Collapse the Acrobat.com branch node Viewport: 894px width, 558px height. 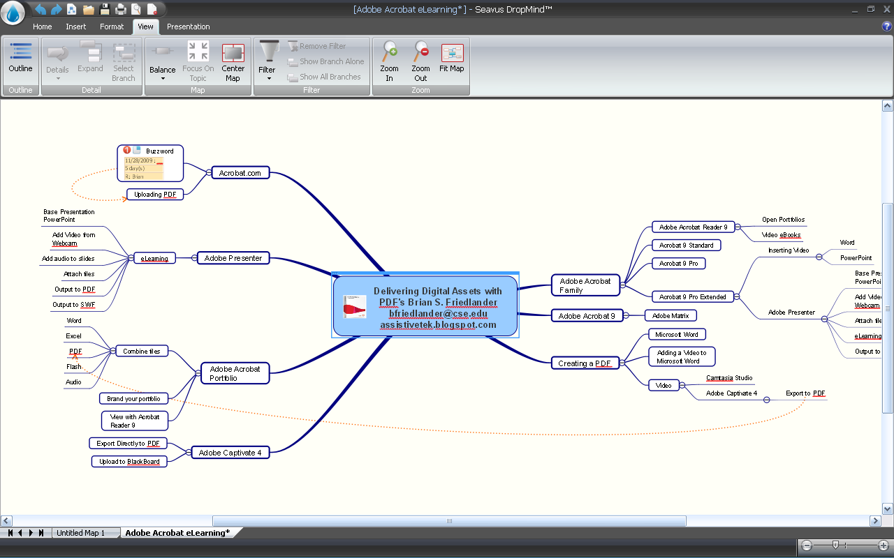[x=209, y=173]
